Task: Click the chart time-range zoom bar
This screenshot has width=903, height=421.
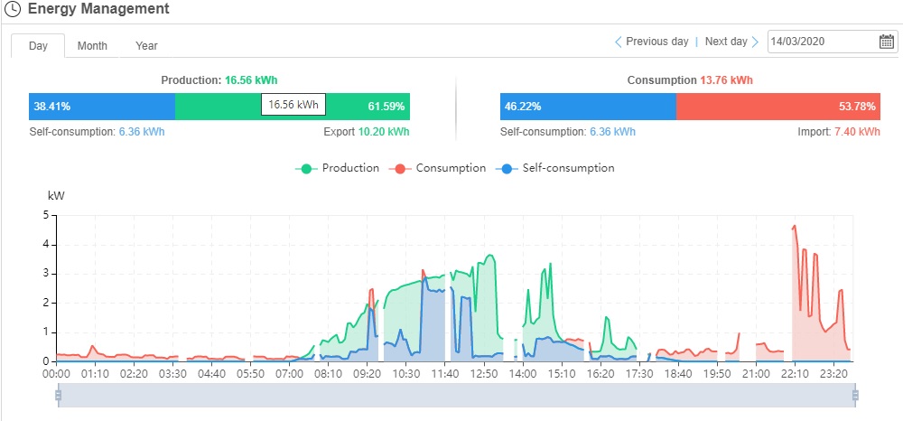Action: 457,395
